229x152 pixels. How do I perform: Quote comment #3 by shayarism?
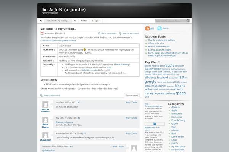pos(134,133)
